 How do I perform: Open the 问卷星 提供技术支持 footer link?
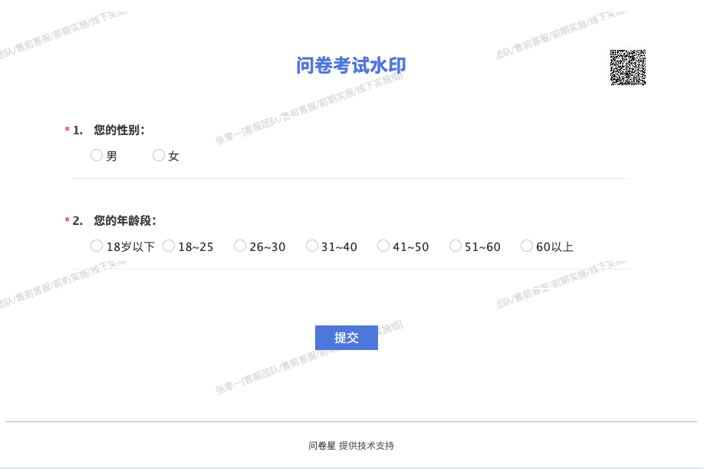[351, 446]
